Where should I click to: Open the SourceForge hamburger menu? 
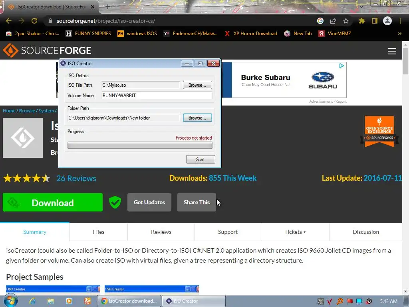[x=392, y=51]
